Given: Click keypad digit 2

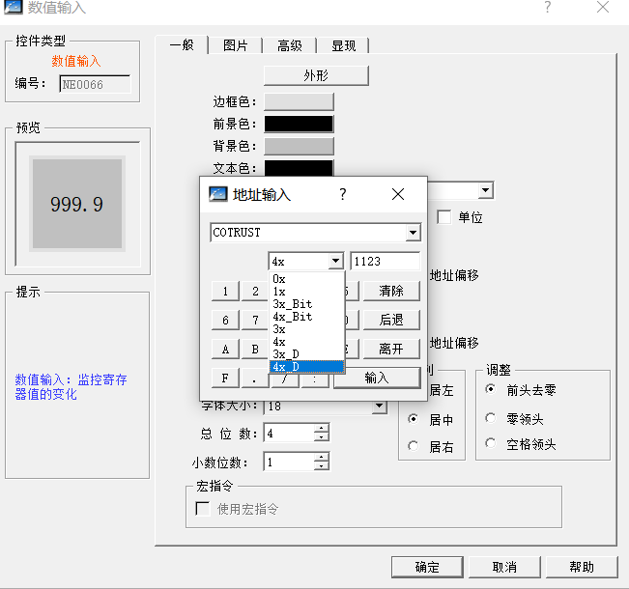Looking at the screenshot, I should click(255, 291).
